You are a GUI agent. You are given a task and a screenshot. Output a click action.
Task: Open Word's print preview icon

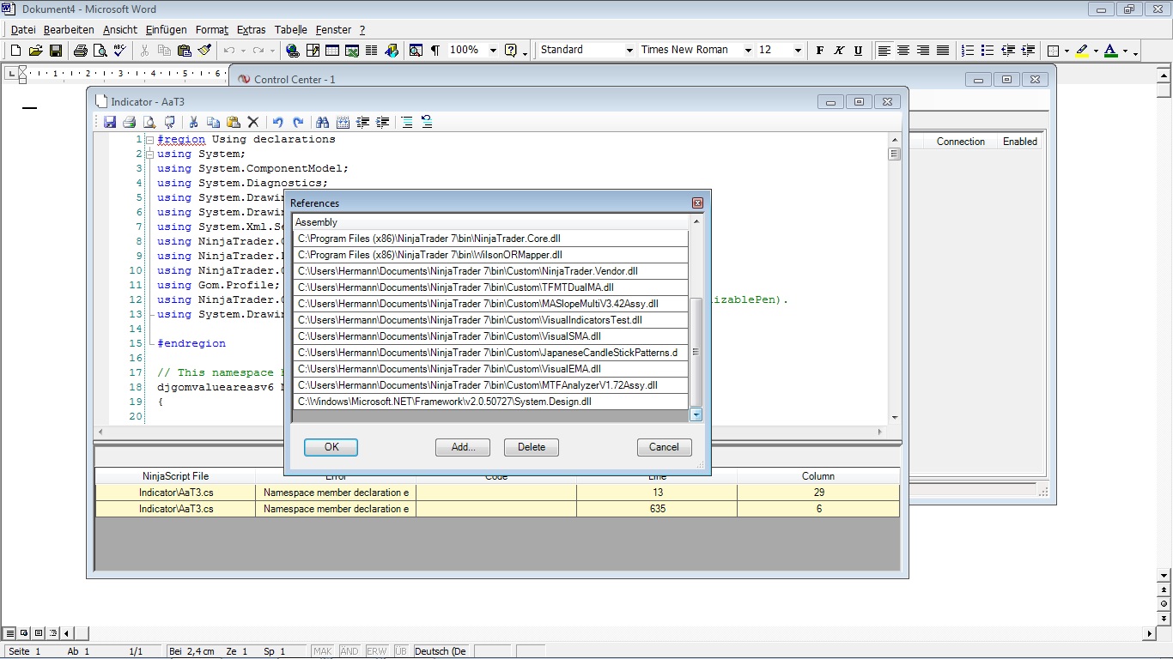(100, 51)
